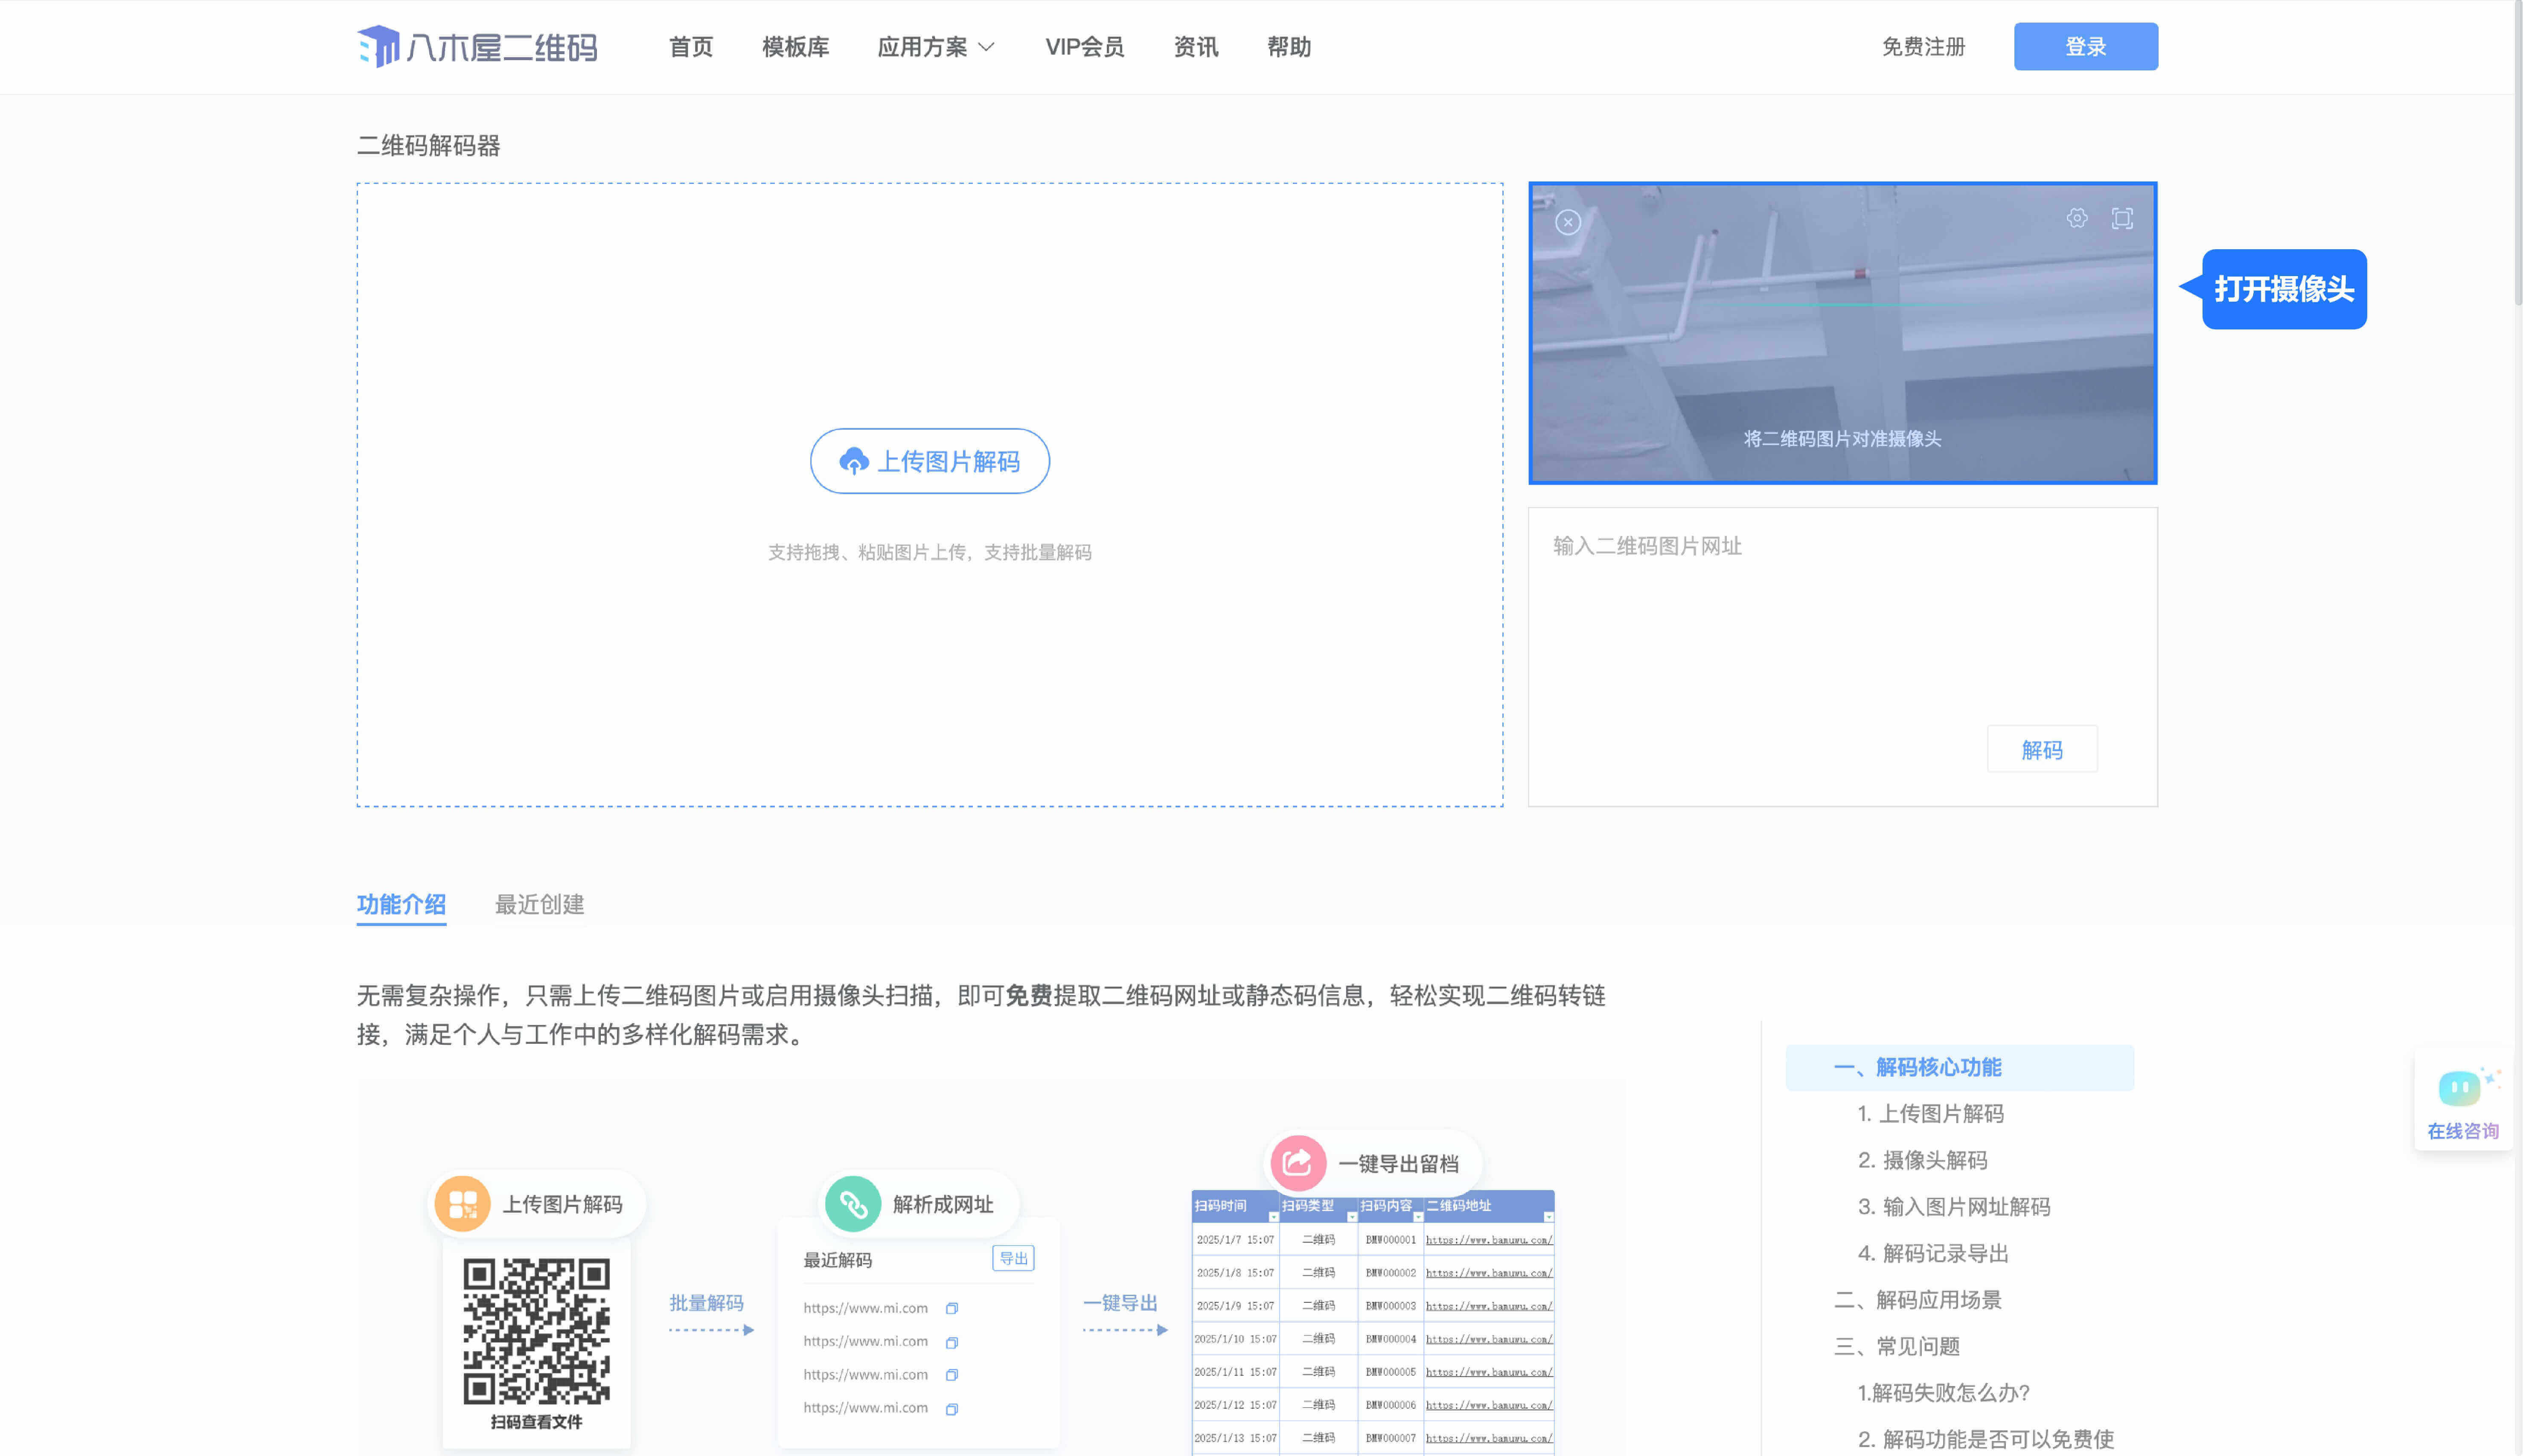Copy the first https://www.mi.com entry
The height and width of the screenshot is (1456, 2523).
tap(952, 1308)
